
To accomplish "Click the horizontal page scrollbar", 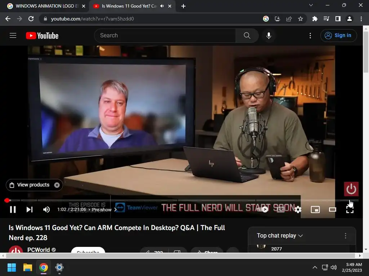I will click(181, 256).
